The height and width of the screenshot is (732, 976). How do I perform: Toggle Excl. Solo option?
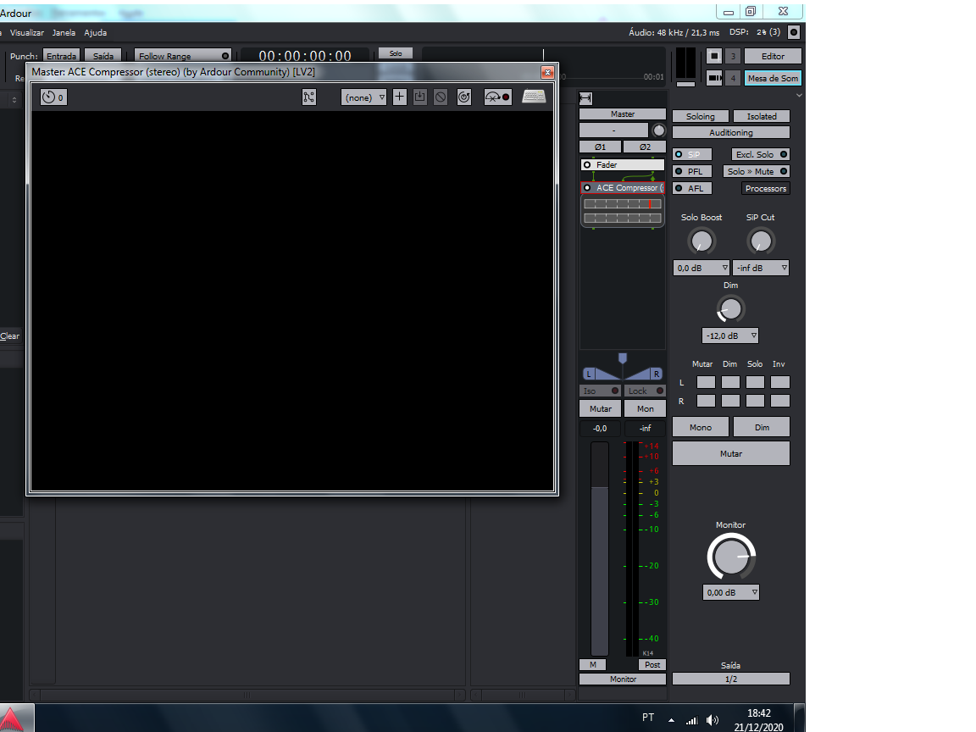(x=760, y=154)
